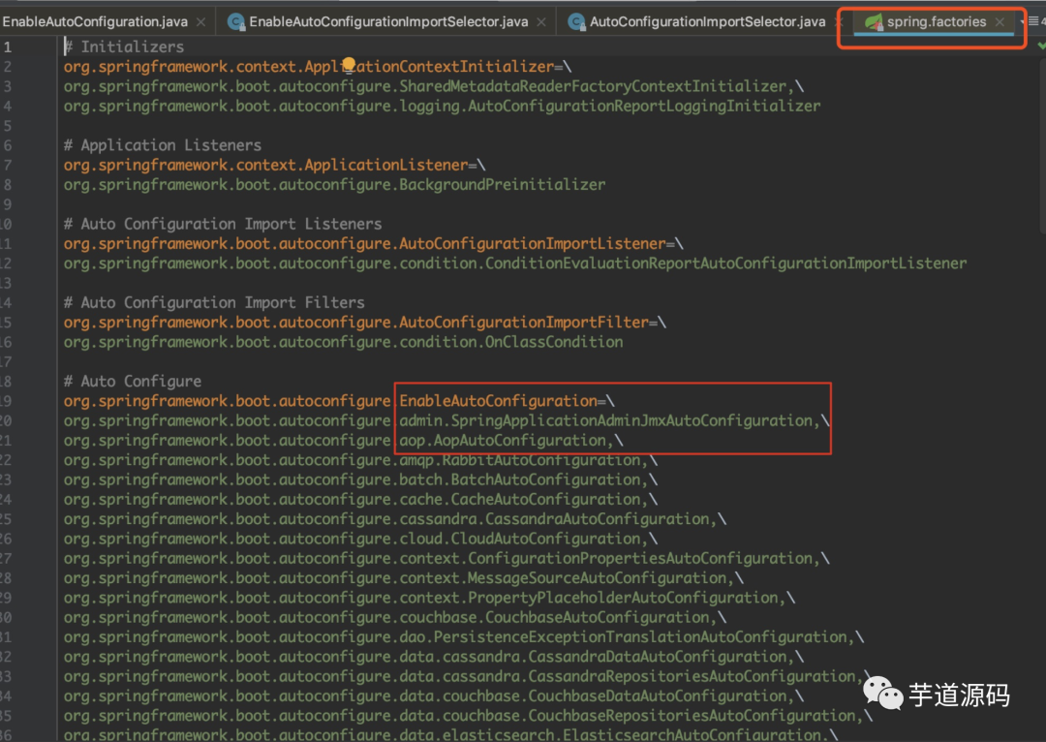Viewport: 1046px width, 742px height.
Task: Click the cassandra.CassandraAutoConfiguration line
Action: (x=395, y=519)
